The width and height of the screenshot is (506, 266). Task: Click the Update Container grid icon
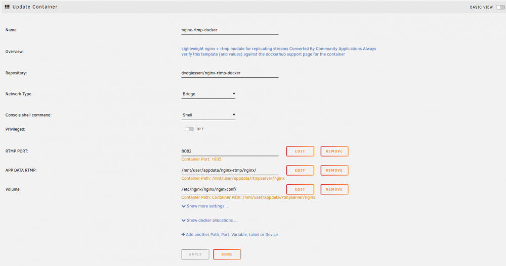tap(7, 7)
